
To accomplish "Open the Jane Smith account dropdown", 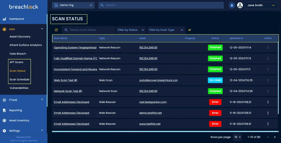I will (x=261, y=5).
